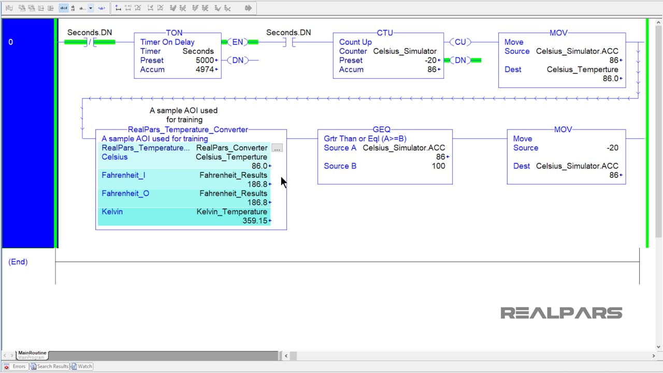Select rung number 0 in the routine
This screenshot has width=663, height=373.
(10, 42)
